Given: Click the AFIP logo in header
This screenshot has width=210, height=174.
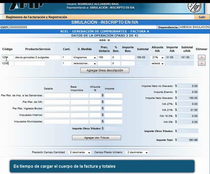Looking at the screenshot, I should [x=26, y=6].
